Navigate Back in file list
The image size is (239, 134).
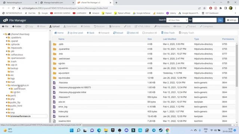tap(90, 33)
